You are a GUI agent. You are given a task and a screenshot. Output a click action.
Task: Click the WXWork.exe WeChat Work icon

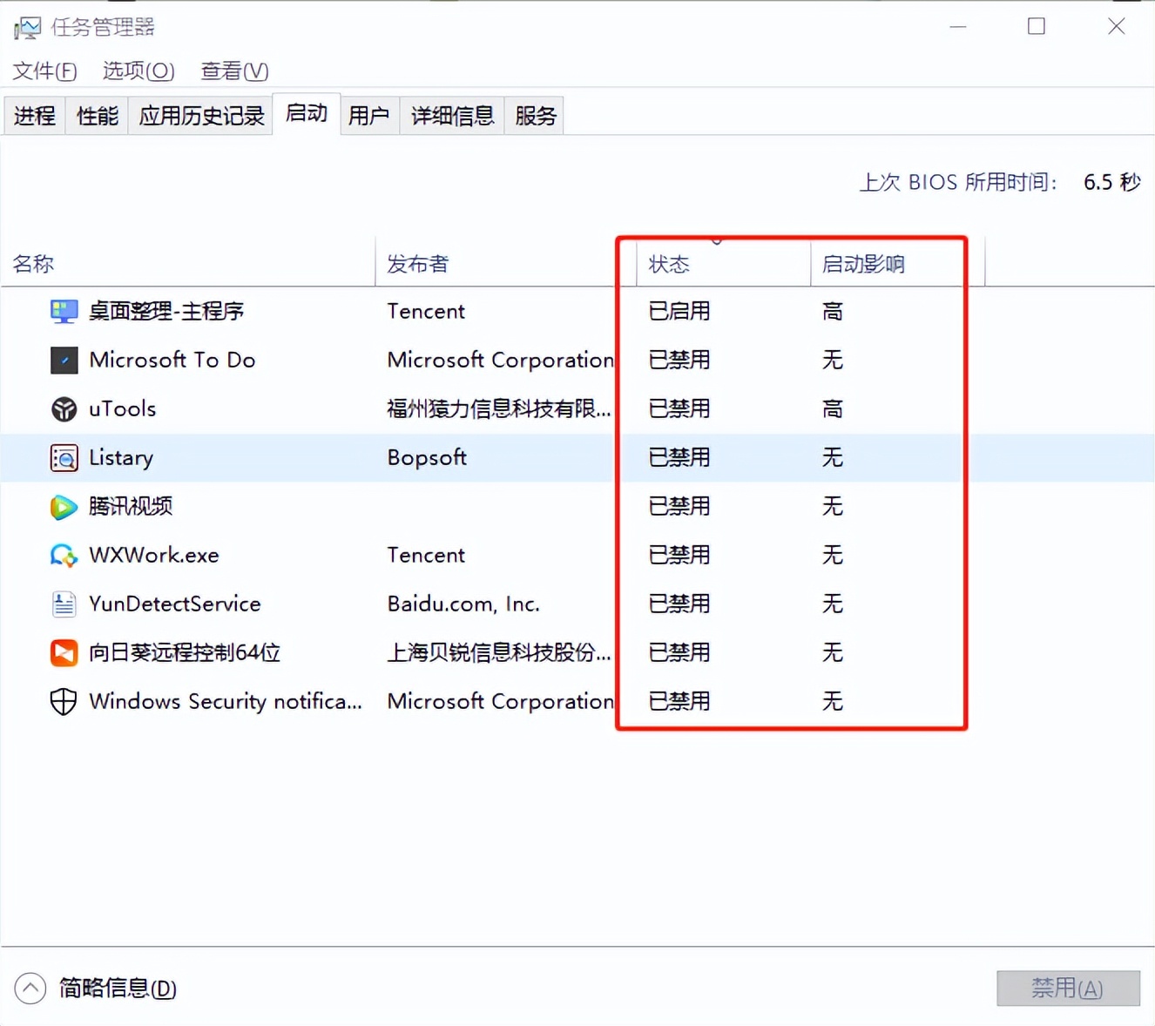click(x=64, y=555)
